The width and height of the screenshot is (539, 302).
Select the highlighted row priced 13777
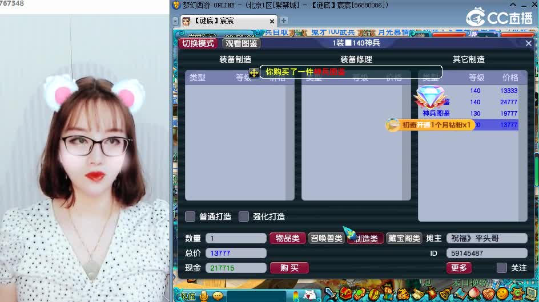pos(469,125)
